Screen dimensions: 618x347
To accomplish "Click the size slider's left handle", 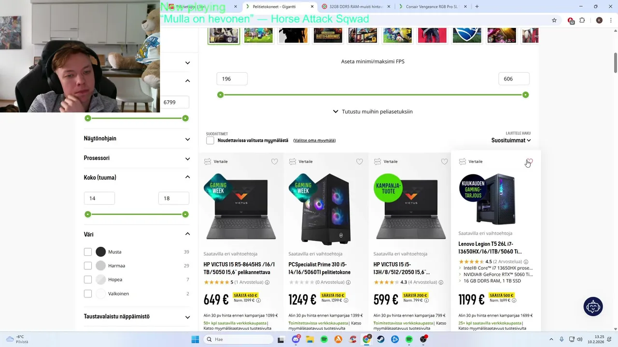I will 87,214.
